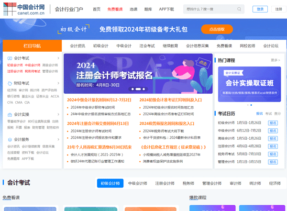Open 会计资讯 in the column nav bar
This screenshot has width=287, height=211.
[77, 46]
